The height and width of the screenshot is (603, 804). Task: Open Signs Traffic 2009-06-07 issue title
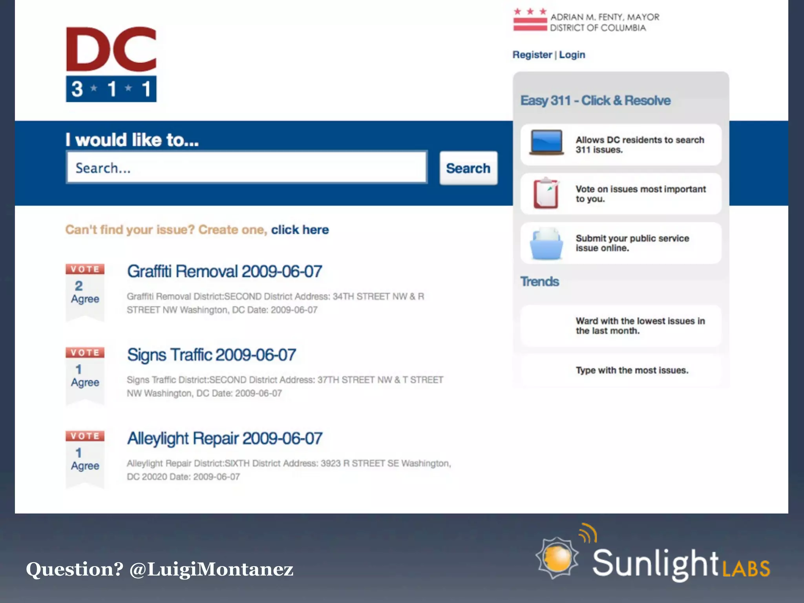point(211,355)
